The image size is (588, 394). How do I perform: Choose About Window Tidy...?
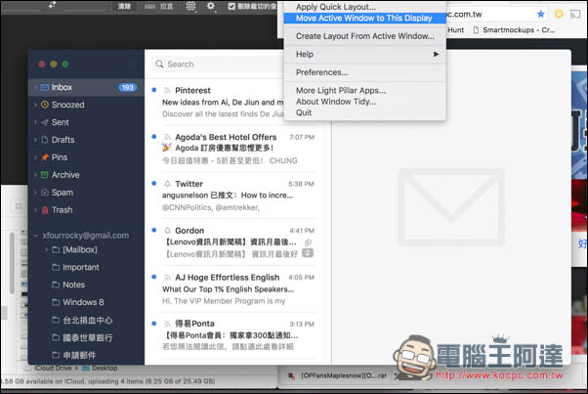365,102
